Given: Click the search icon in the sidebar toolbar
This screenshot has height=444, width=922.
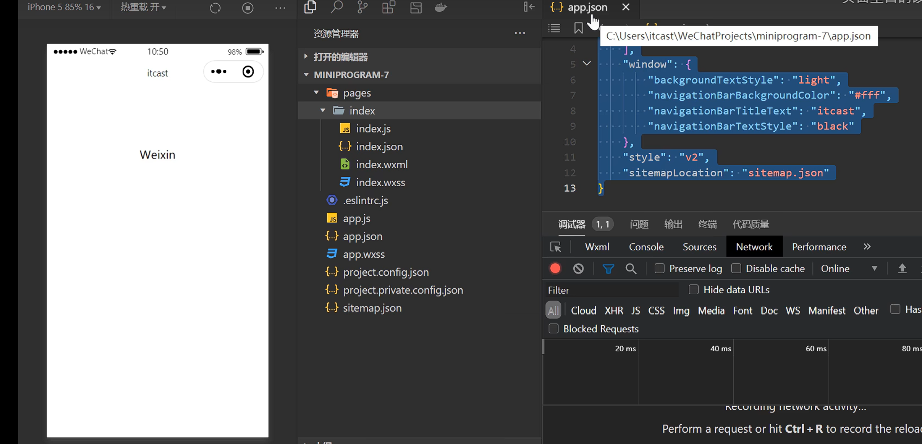Looking at the screenshot, I should 337,7.
